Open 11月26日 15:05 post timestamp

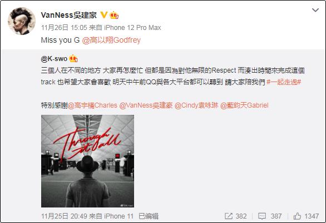[64, 28]
